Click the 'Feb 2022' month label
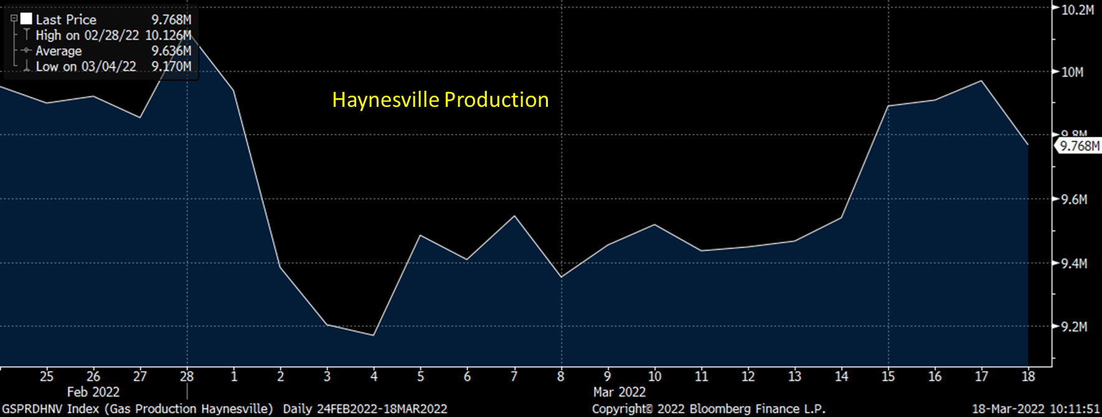Image resolution: width=1102 pixels, height=417 pixels. tap(93, 392)
